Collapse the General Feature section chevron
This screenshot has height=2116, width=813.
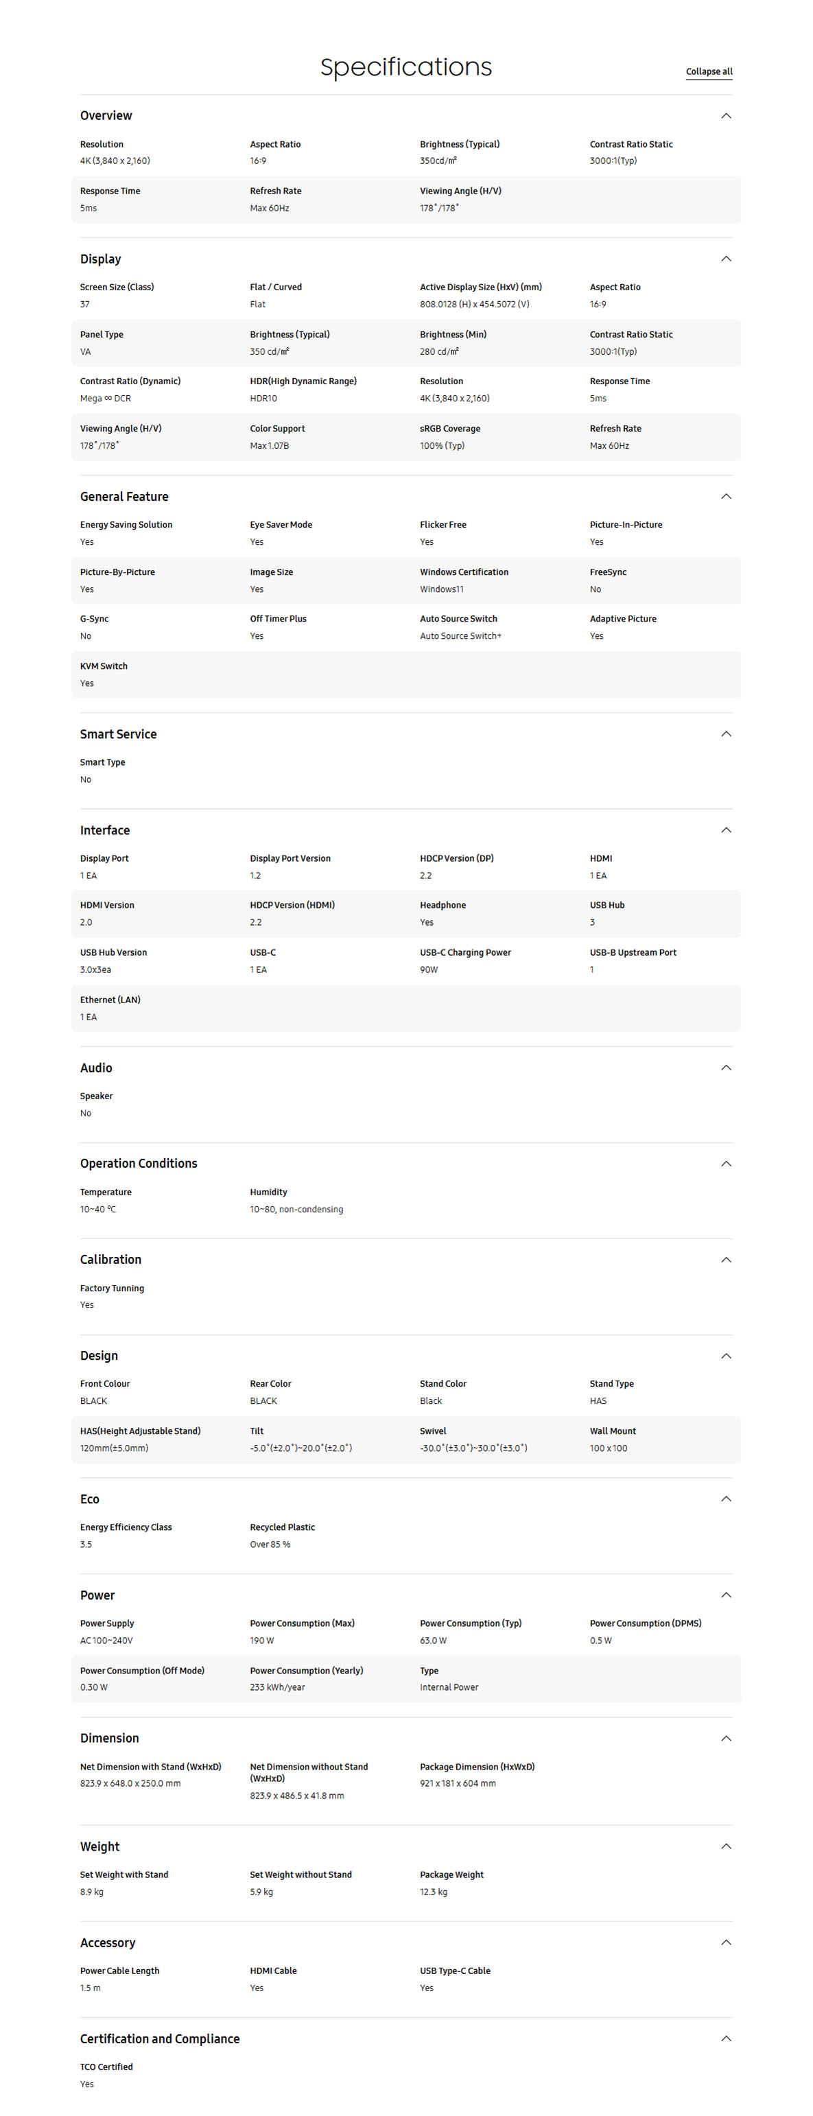(726, 496)
